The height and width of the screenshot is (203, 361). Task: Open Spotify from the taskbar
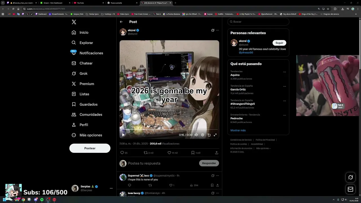(42, 200)
